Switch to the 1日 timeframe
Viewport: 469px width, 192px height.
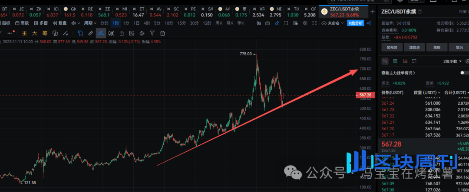pos(136,23)
